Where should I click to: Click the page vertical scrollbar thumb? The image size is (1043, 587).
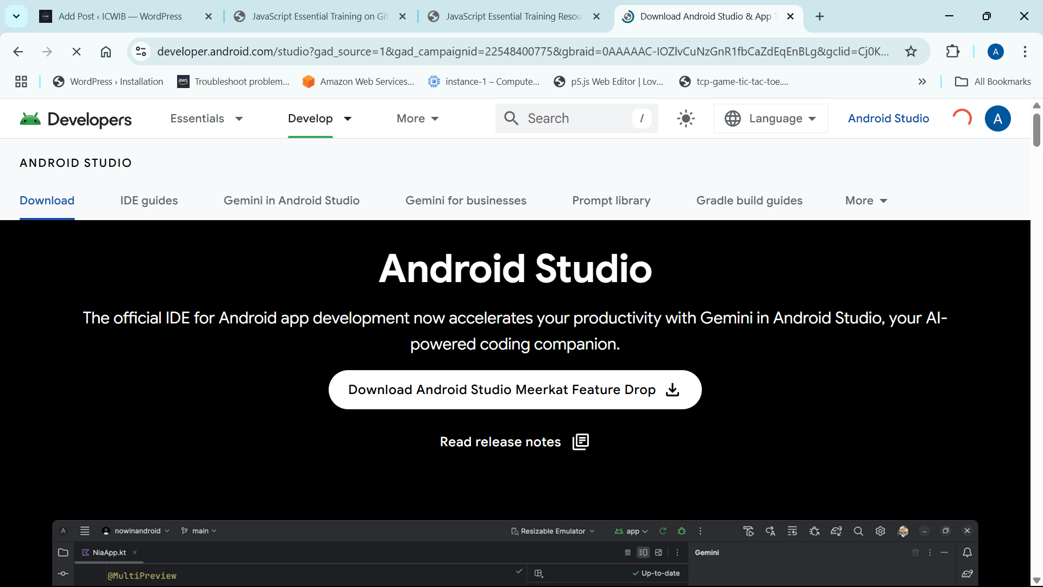[1036, 129]
